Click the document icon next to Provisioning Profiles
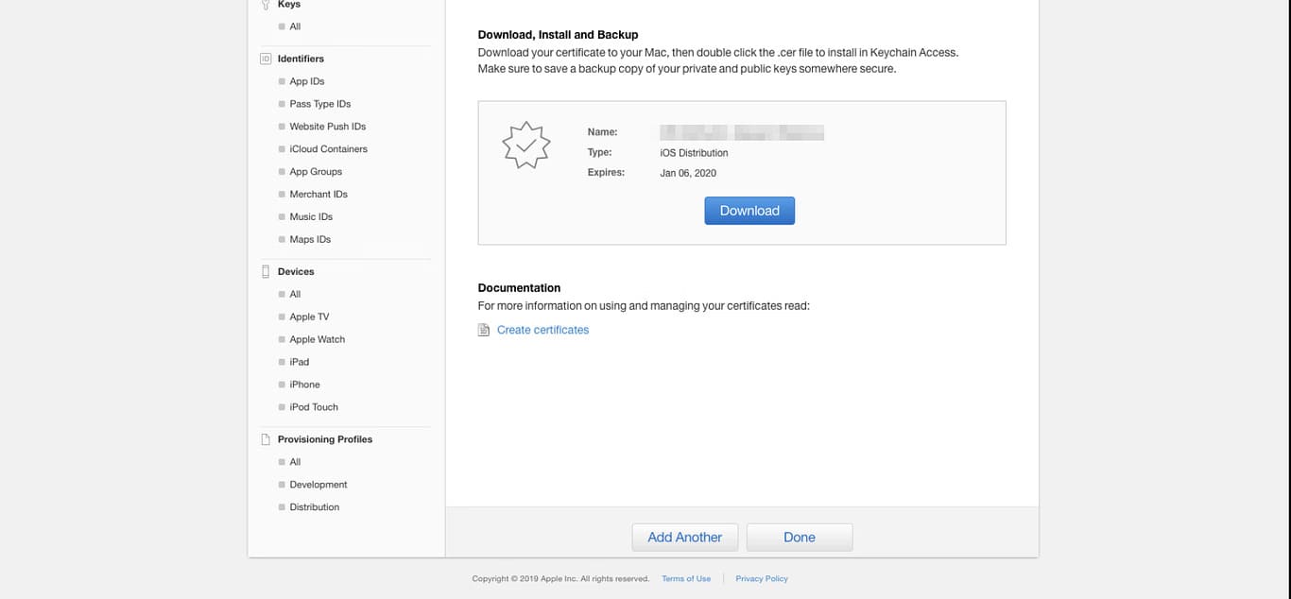The height and width of the screenshot is (599, 1291). pos(265,438)
